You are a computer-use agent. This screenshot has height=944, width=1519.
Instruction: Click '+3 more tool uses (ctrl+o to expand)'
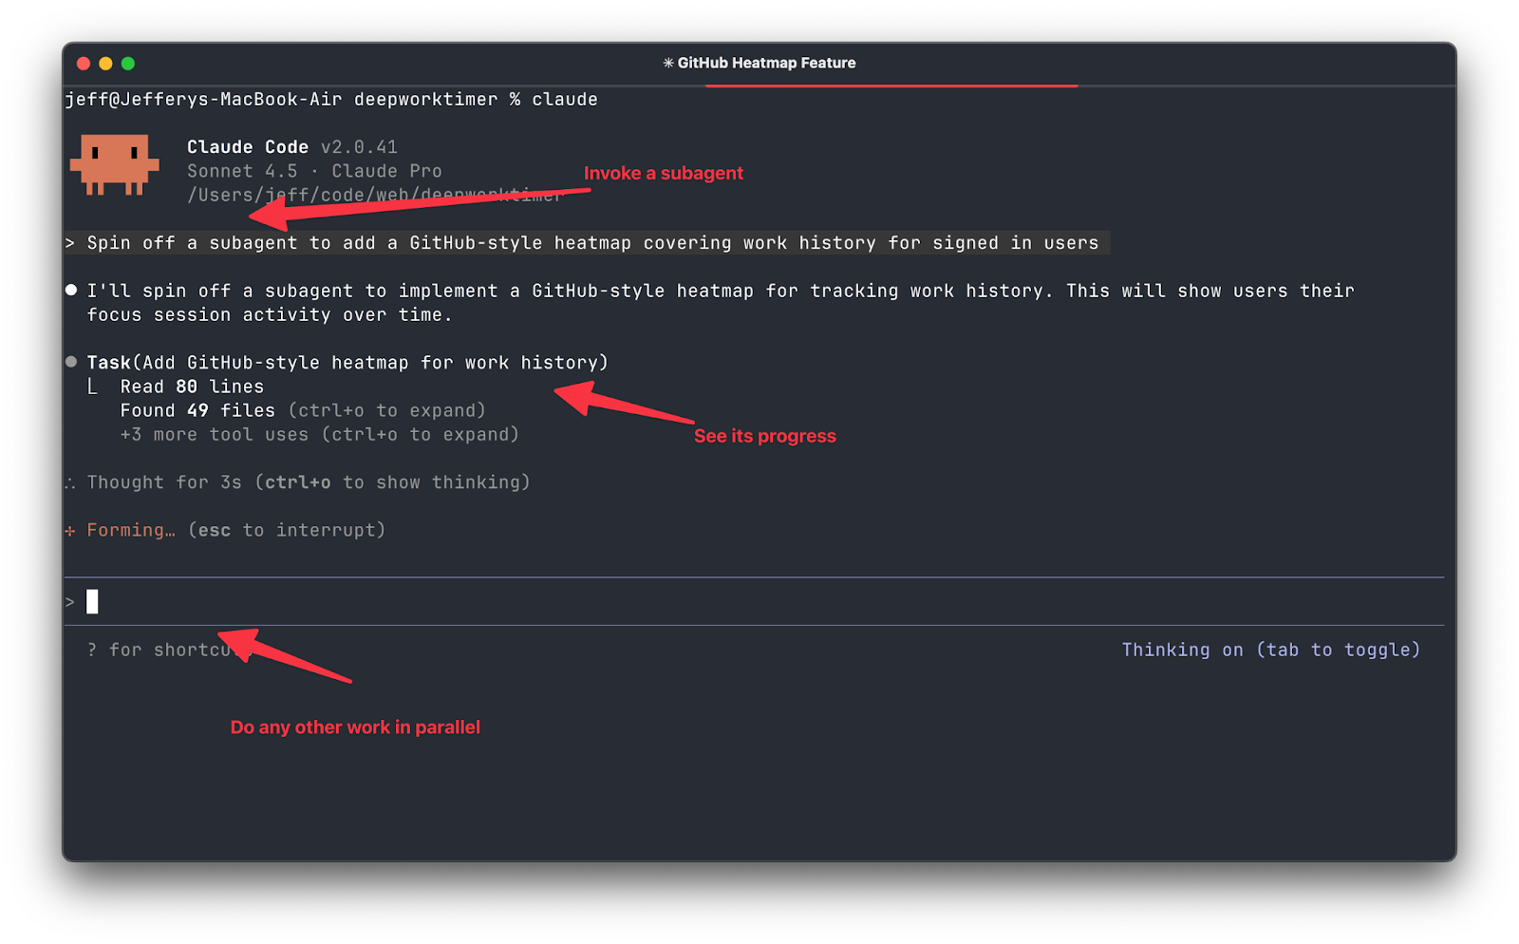pyautogui.click(x=320, y=434)
